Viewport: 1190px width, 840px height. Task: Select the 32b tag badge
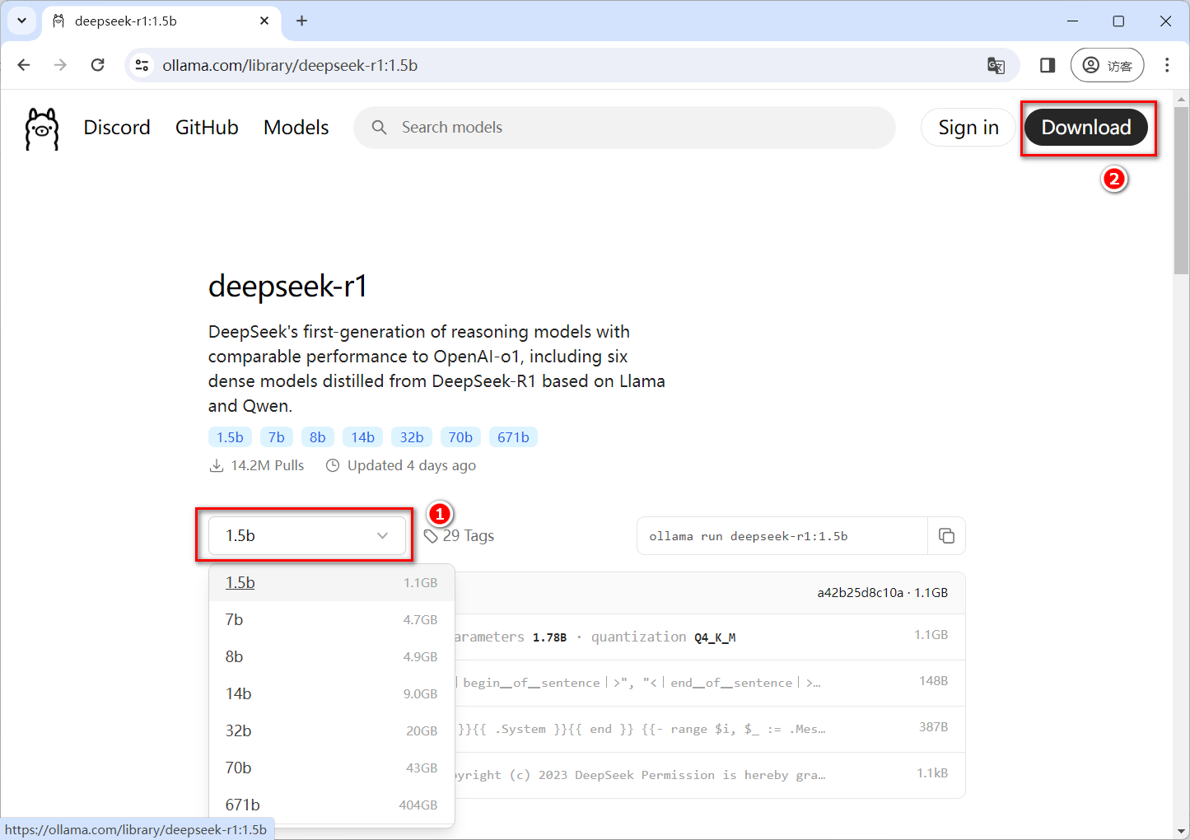point(412,437)
